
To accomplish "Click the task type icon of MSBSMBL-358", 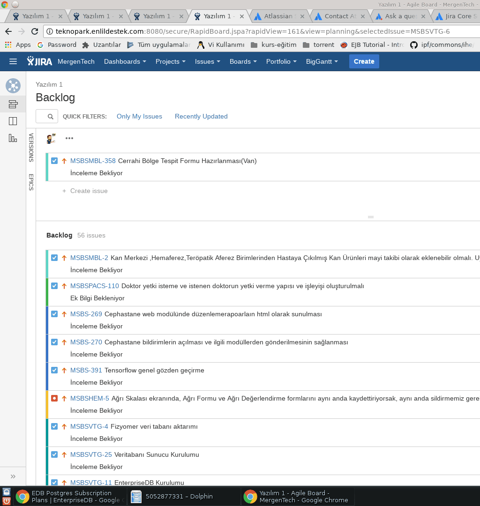I will pos(54,161).
